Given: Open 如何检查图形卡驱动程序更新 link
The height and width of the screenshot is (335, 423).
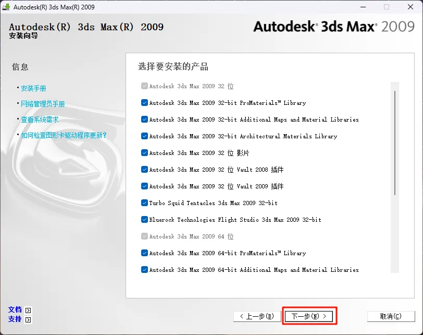Looking at the screenshot, I should 64,135.
